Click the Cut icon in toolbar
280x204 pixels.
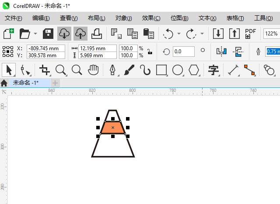(x=116, y=34)
